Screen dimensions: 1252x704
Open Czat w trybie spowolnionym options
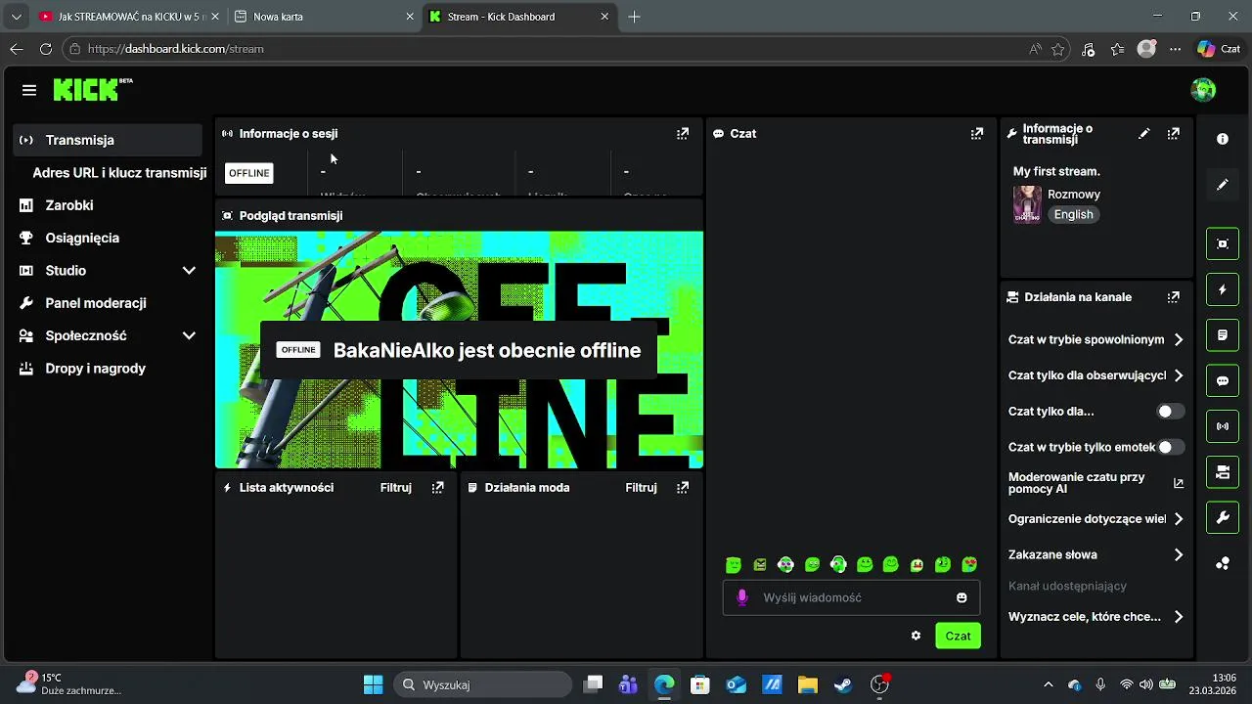click(x=1095, y=340)
